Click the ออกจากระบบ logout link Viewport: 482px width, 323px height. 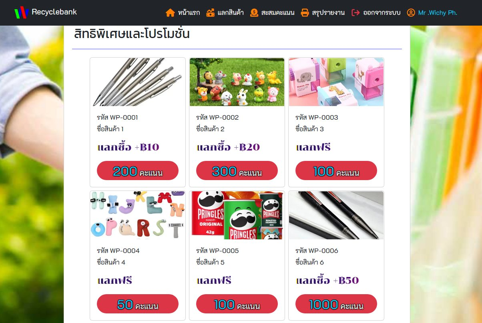click(382, 13)
